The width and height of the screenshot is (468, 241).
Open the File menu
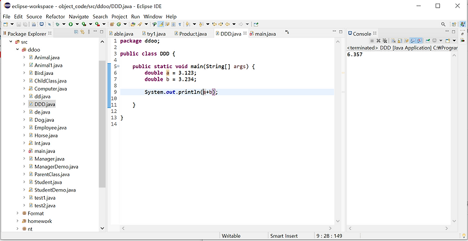point(6,17)
